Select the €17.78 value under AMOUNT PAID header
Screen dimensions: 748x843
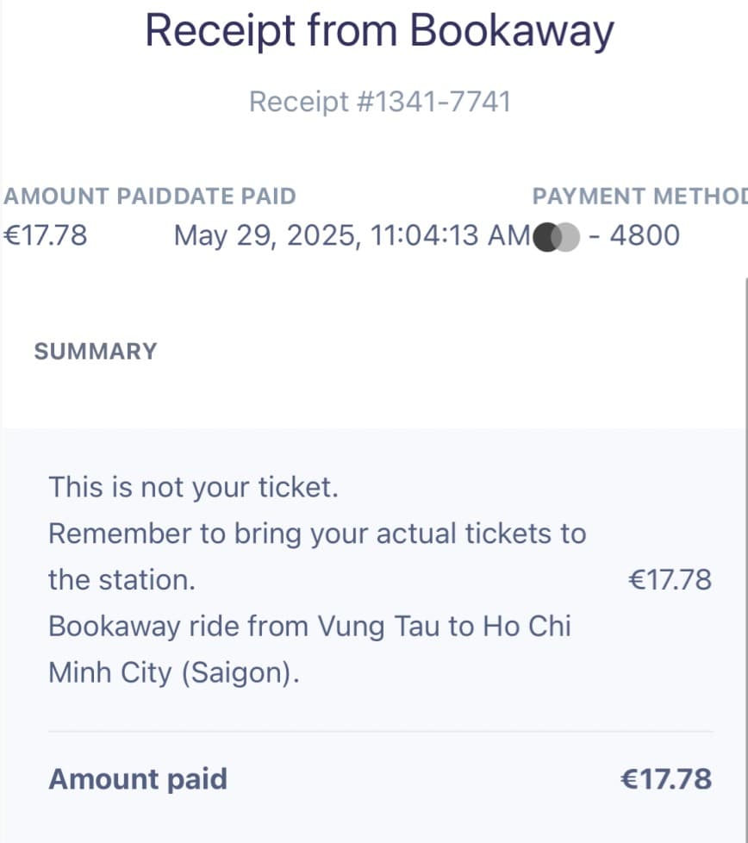coord(46,235)
